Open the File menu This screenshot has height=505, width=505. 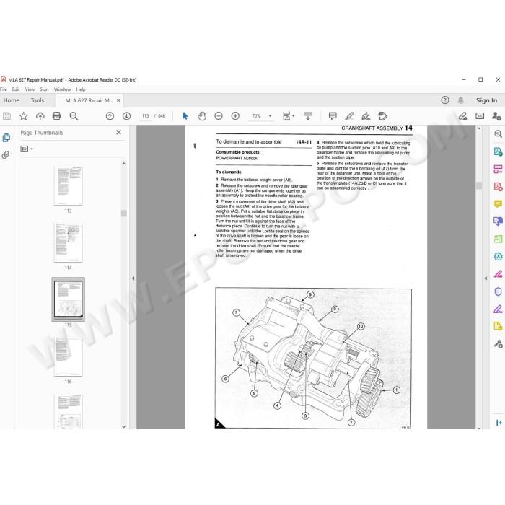click(x=4, y=89)
